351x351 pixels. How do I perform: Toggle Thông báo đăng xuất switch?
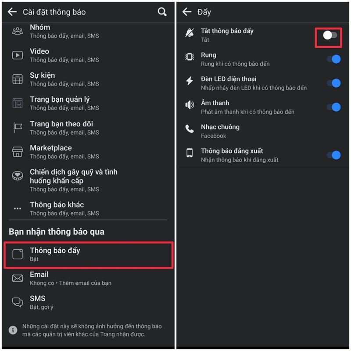click(333, 155)
